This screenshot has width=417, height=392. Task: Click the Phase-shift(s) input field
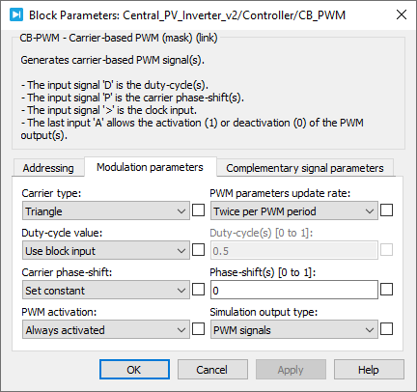[x=294, y=291]
